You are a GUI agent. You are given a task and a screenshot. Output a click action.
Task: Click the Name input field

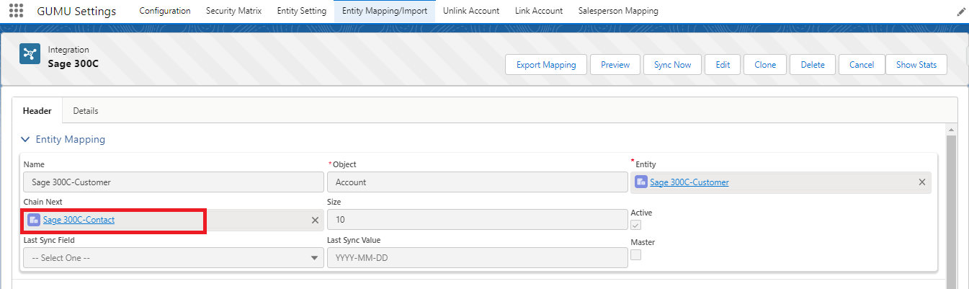click(174, 182)
